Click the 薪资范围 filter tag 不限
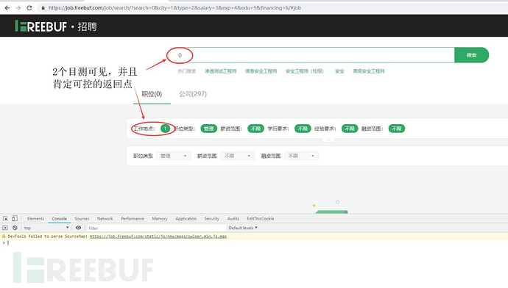 (255, 129)
